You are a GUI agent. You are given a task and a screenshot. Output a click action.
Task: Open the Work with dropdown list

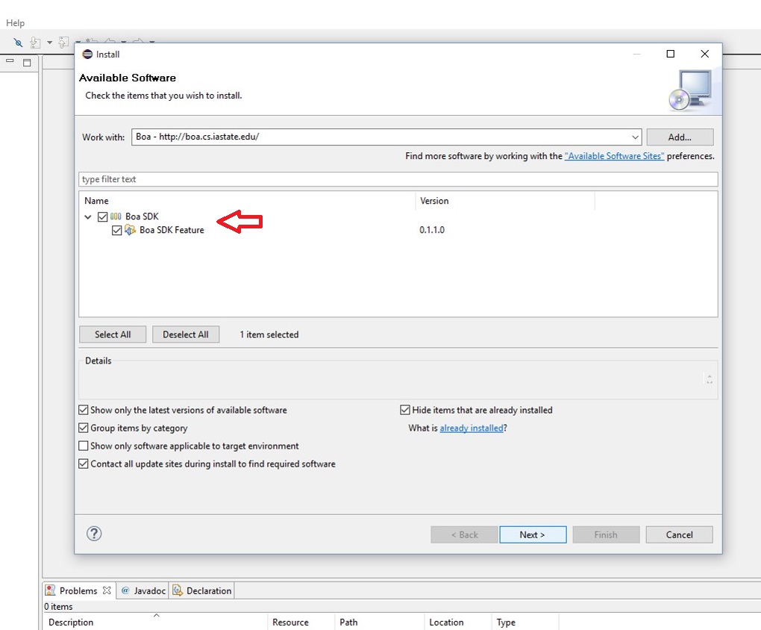pyautogui.click(x=635, y=137)
